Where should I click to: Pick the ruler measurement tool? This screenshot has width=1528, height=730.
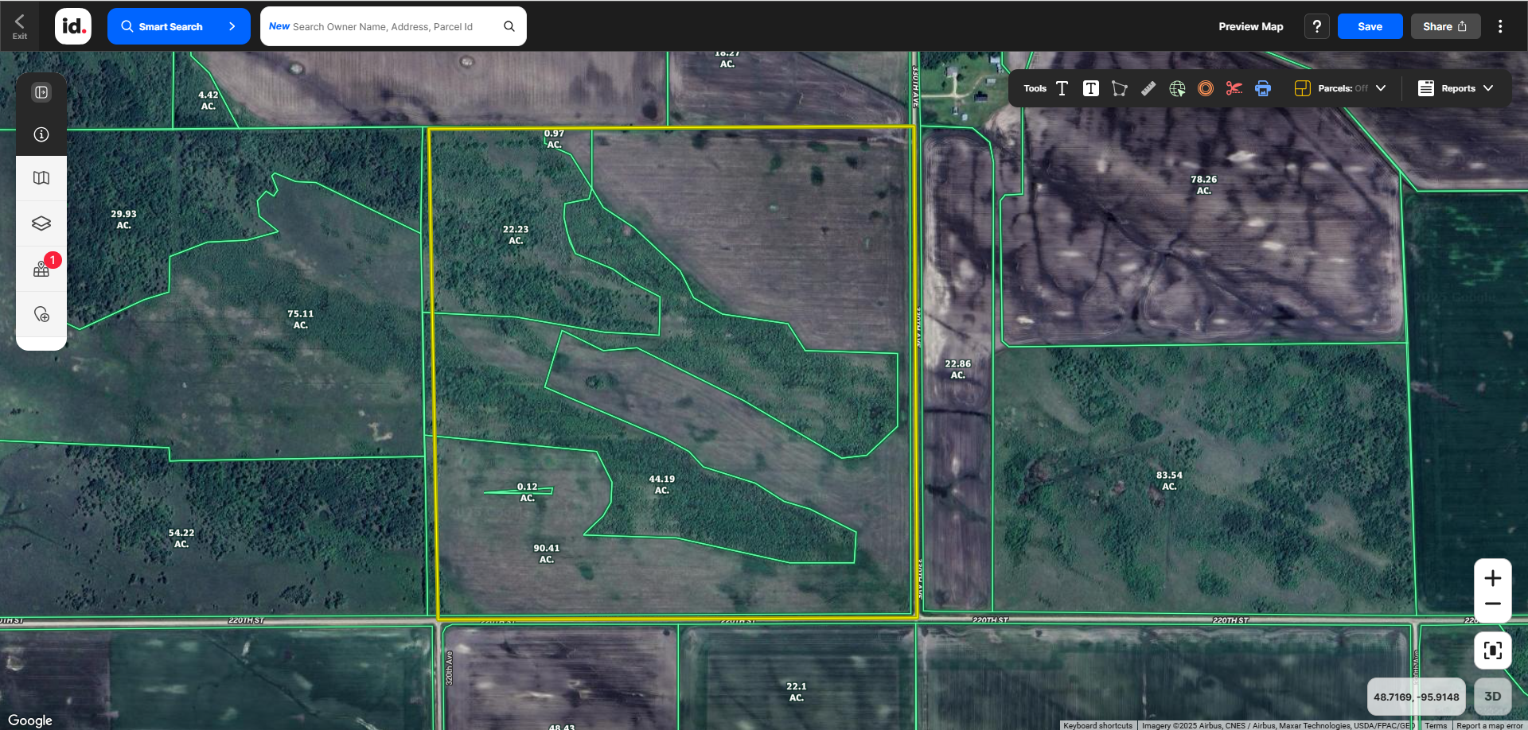1148,88
